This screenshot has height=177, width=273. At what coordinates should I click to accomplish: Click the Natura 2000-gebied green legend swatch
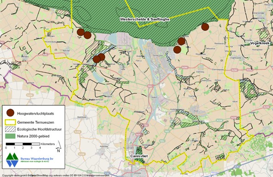11,136
